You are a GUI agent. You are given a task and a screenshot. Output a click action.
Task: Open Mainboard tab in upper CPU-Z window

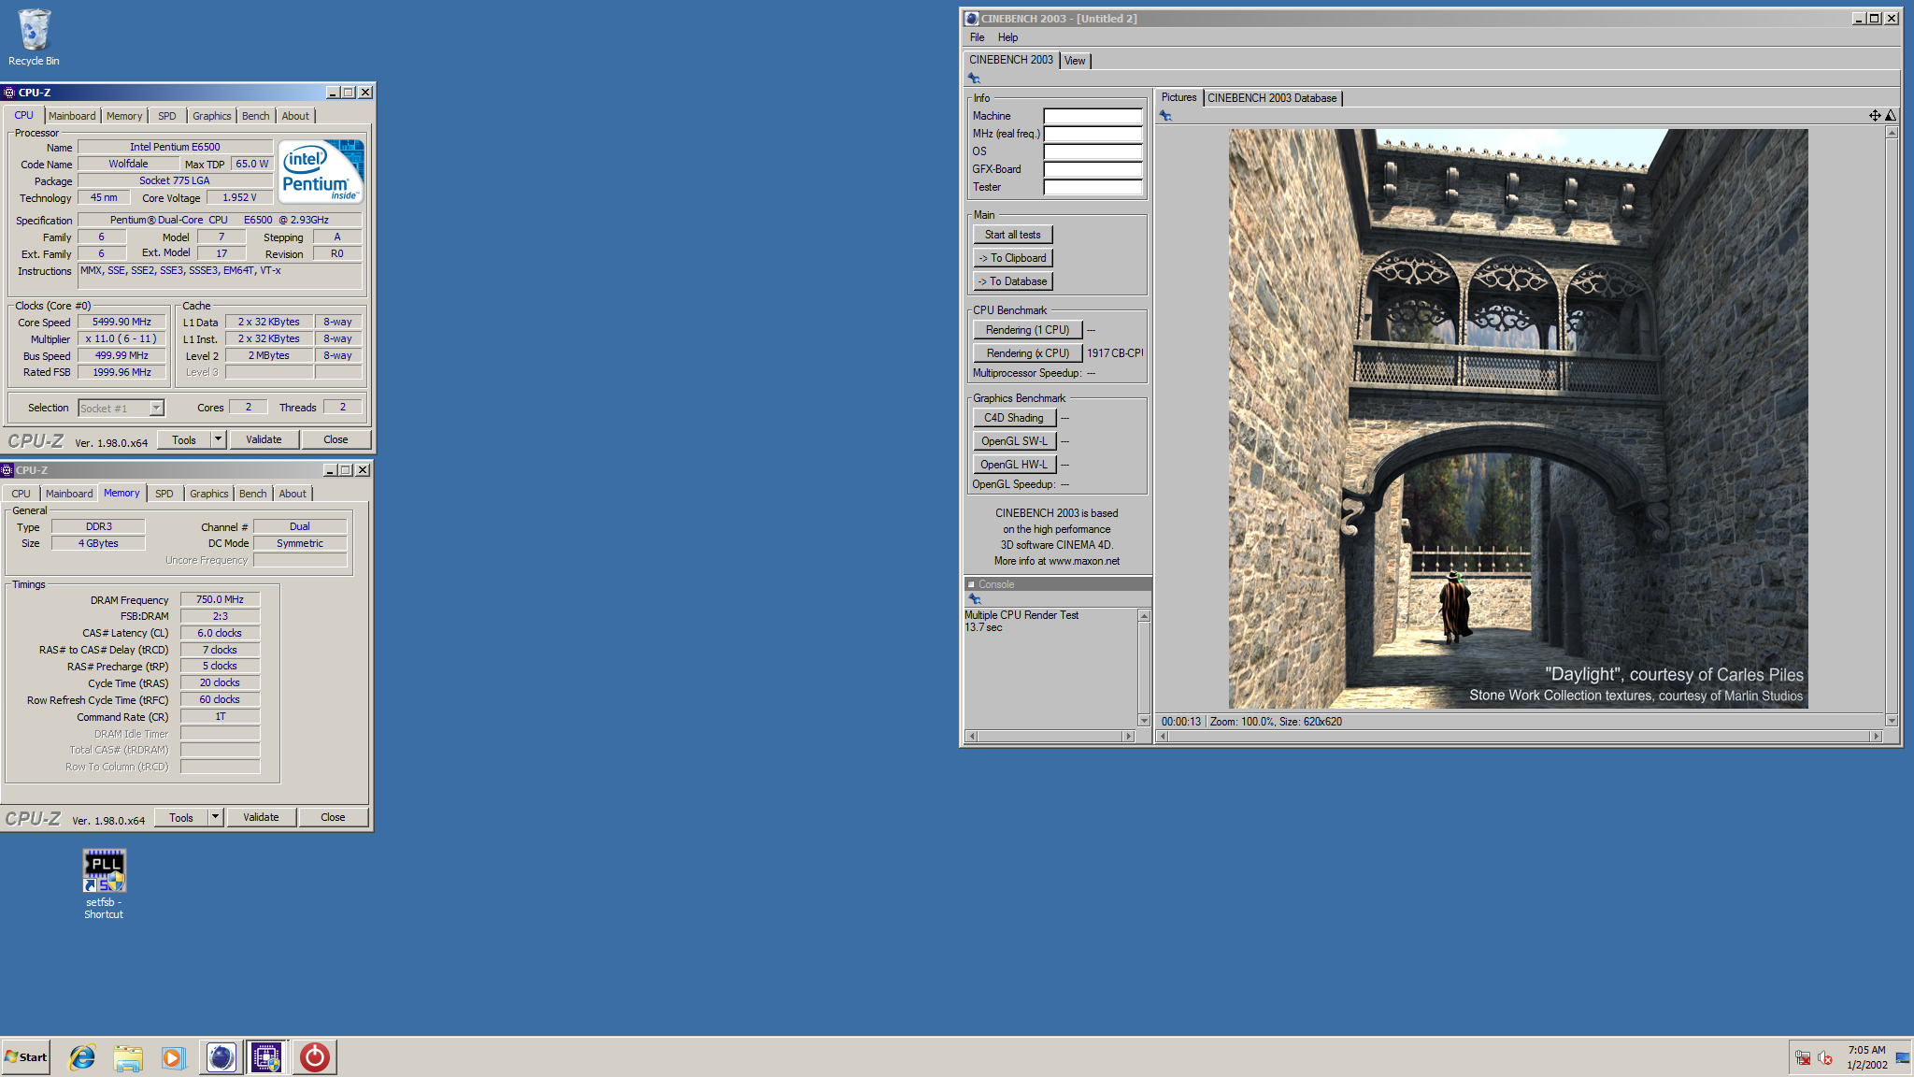click(x=72, y=116)
